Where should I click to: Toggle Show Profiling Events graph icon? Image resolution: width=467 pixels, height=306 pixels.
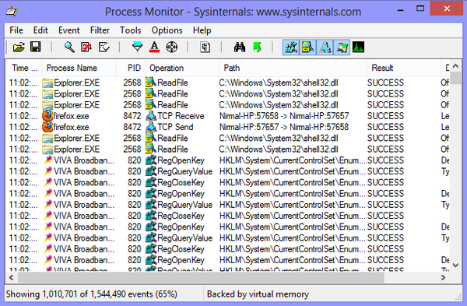(x=358, y=47)
